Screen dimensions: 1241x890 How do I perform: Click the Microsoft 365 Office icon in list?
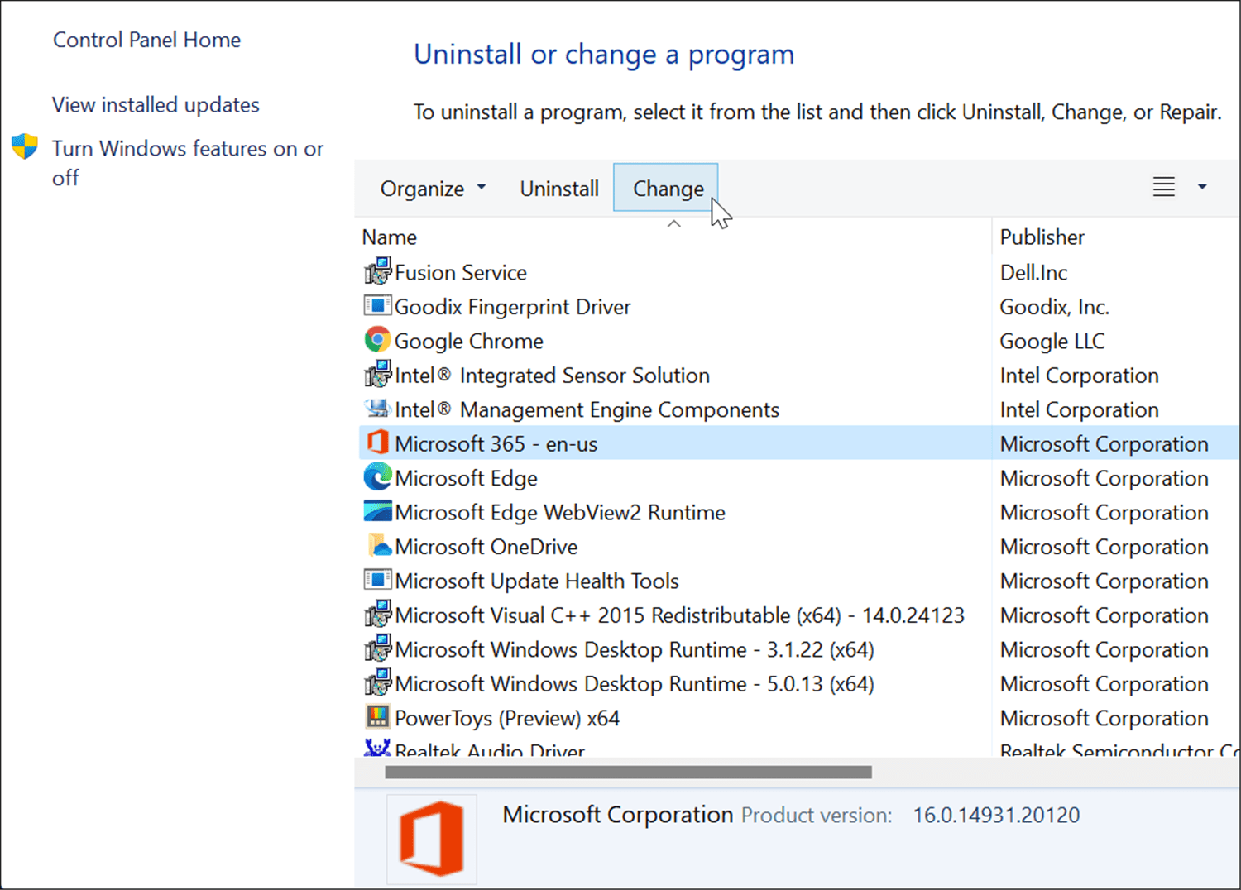click(x=377, y=443)
